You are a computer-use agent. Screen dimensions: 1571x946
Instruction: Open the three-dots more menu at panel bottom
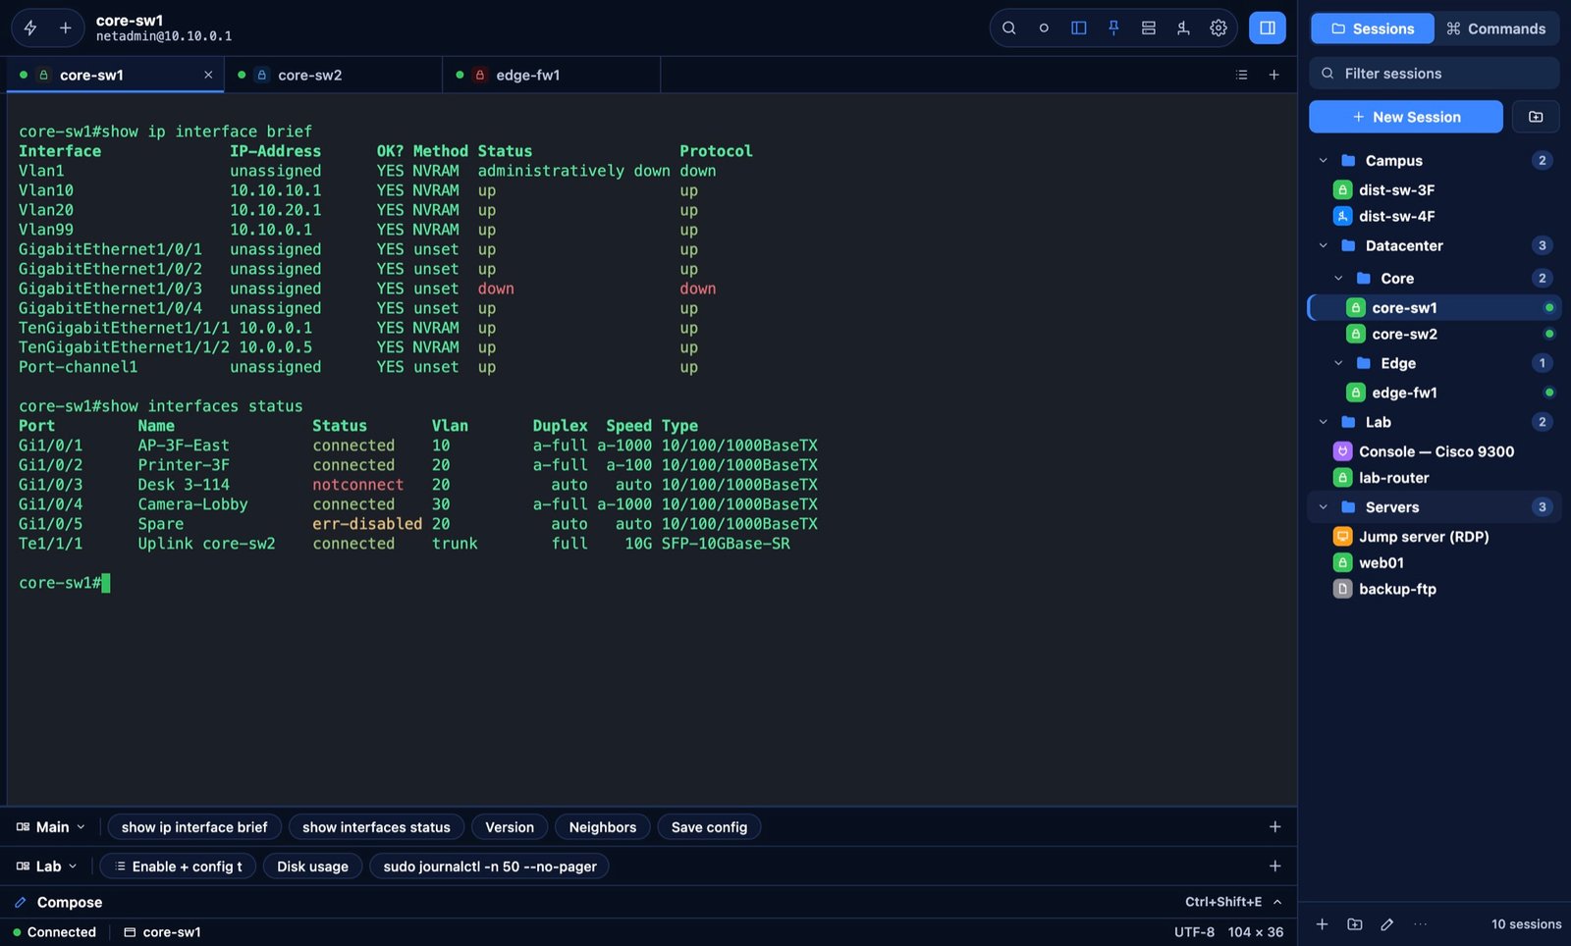[1420, 924]
